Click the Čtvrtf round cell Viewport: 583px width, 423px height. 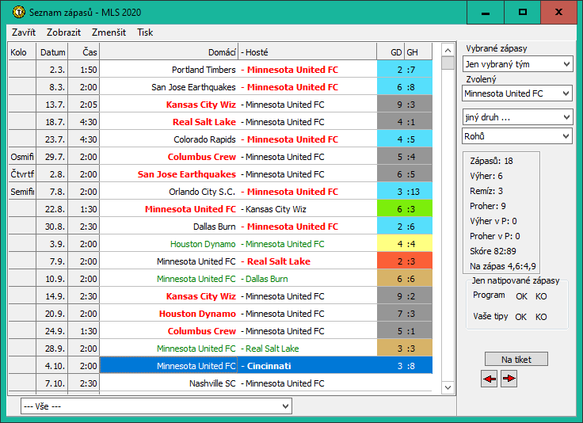pos(22,174)
